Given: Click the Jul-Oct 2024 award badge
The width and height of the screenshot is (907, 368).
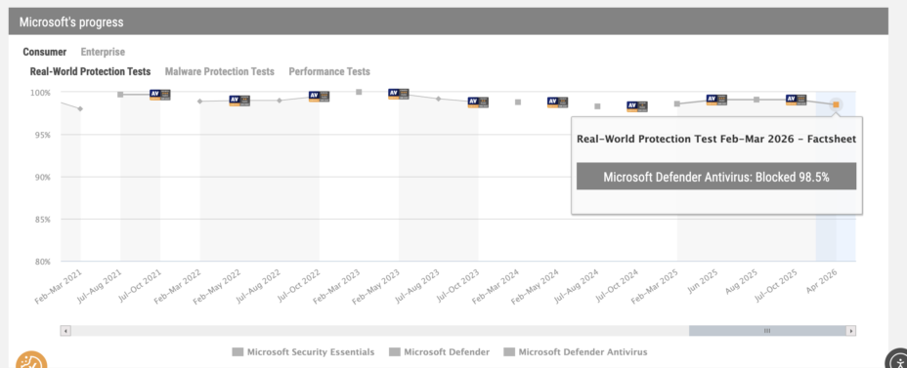Looking at the screenshot, I should tap(637, 106).
